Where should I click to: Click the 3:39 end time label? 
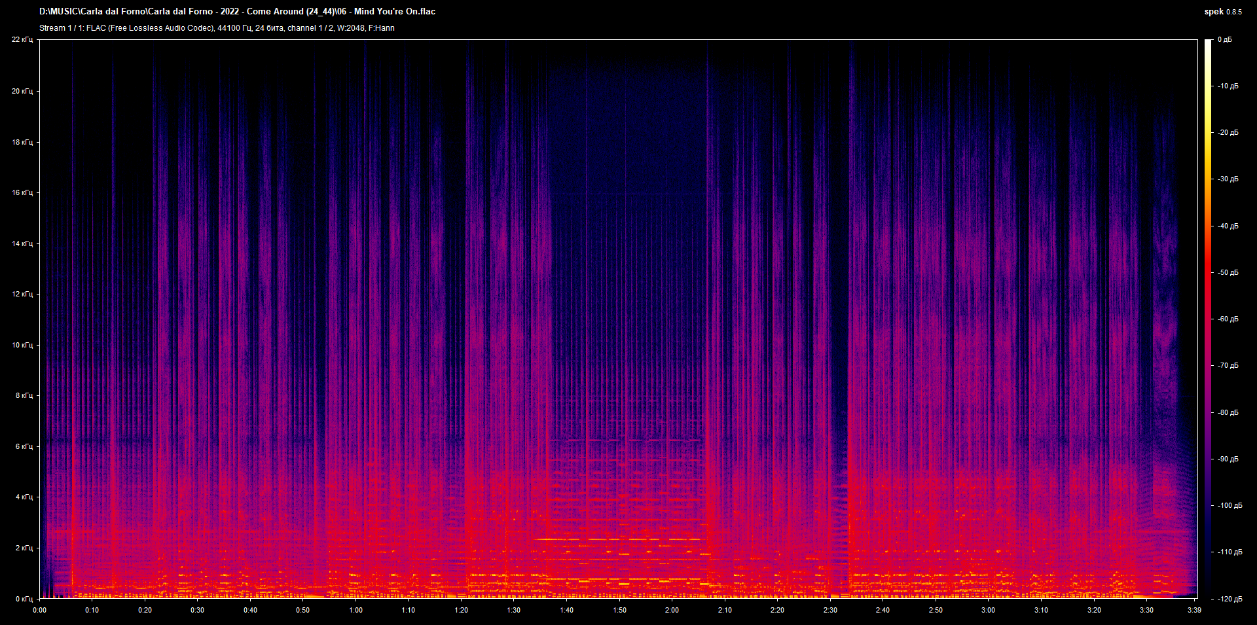pyautogui.click(x=1194, y=610)
